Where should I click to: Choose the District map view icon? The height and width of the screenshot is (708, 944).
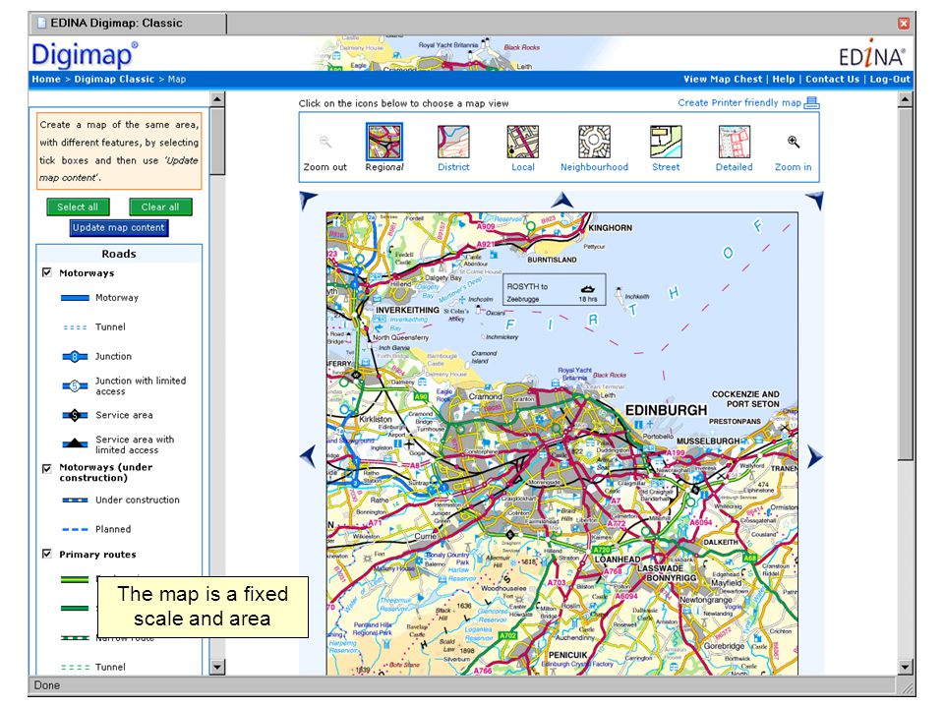pyautogui.click(x=453, y=142)
